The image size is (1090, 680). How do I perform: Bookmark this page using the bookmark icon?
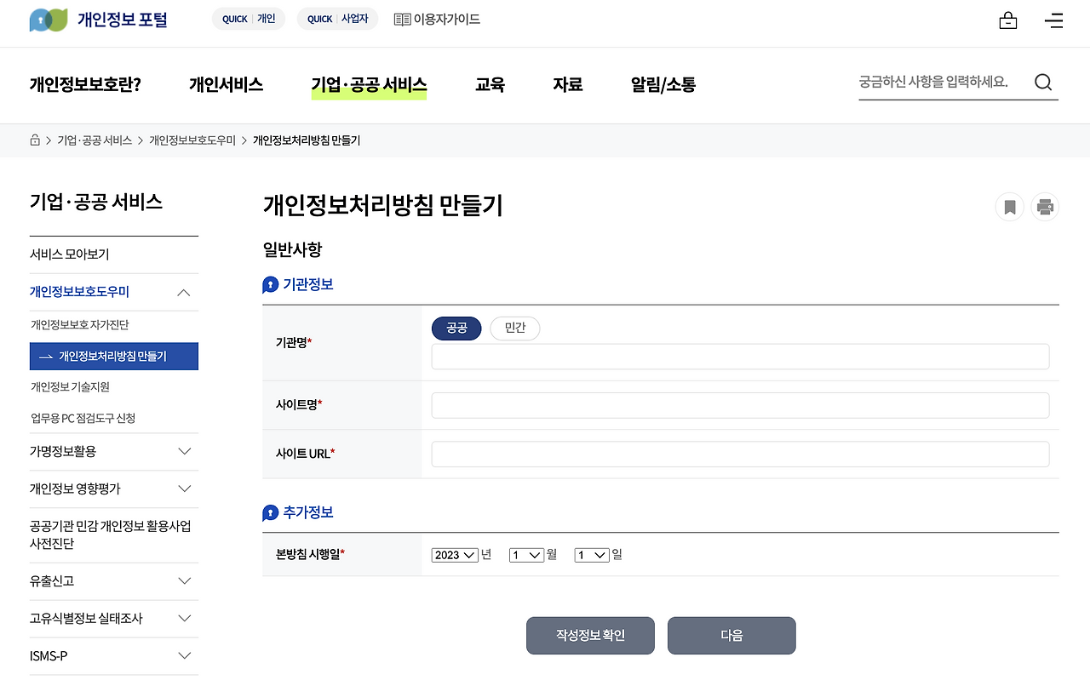point(1009,207)
